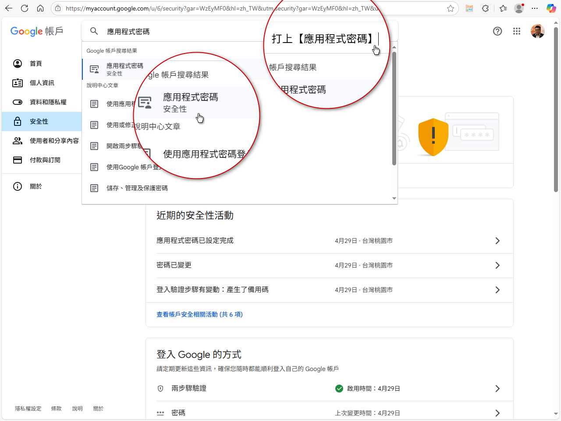Click the page scrollbar down arrow
Image resolution: width=561 pixels, height=421 pixels.
[556, 414]
